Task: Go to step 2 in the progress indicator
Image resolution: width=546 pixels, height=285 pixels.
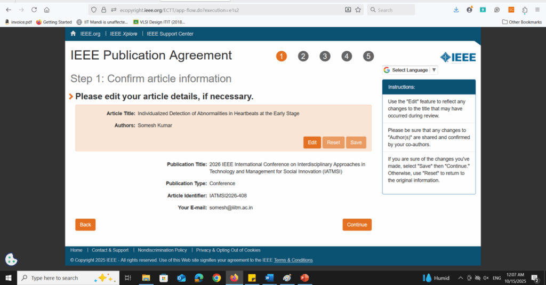Action: point(303,57)
